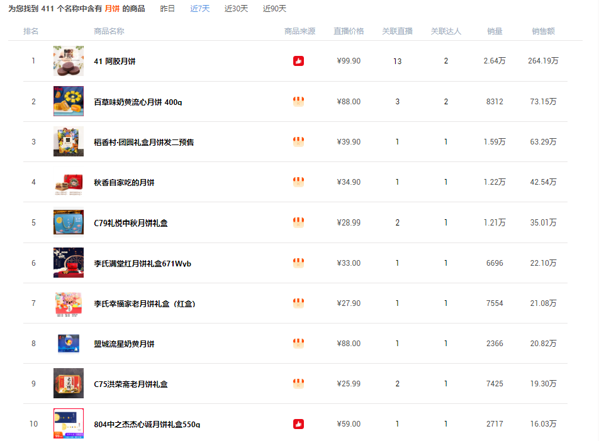
Task: Click shop source icon for C75洪荣斋老月饼礼盒
Action: point(298,383)
